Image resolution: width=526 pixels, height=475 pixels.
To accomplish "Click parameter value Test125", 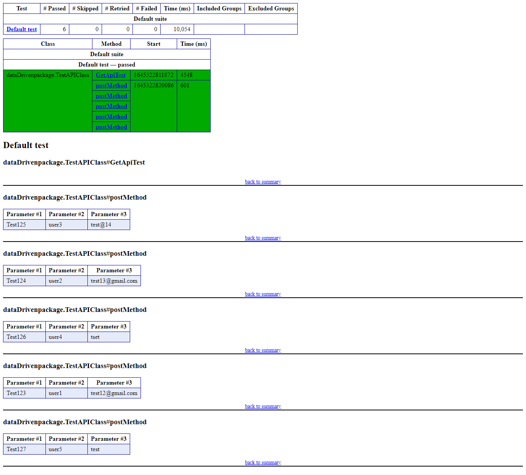I will point(16,225).
